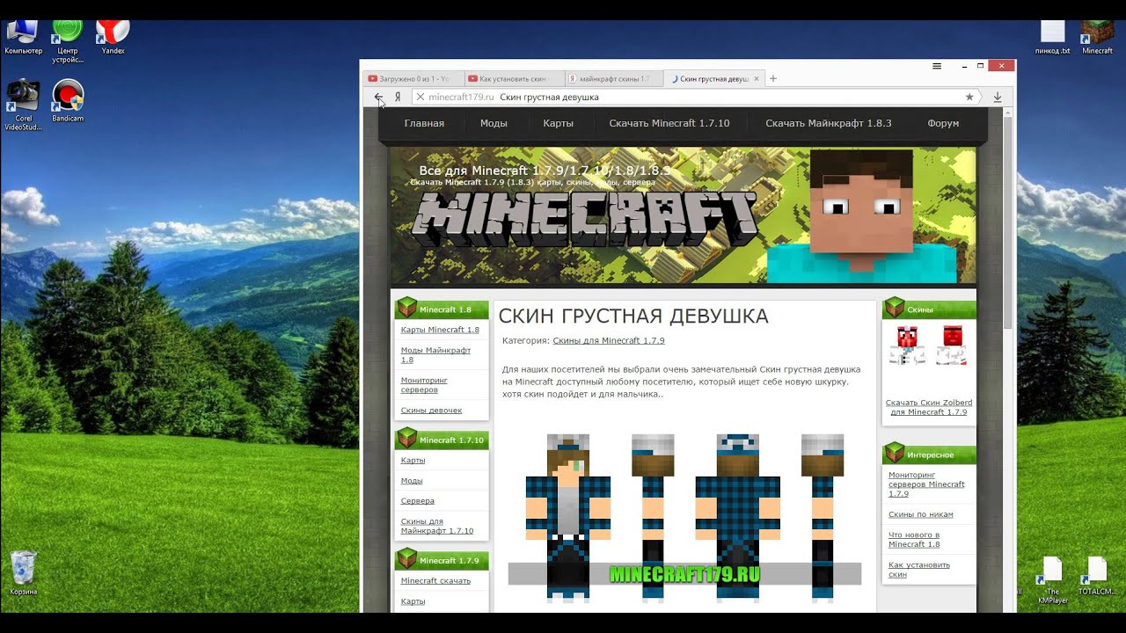Open Мониторинг серверов Minecraft 1.7.9 link
Screen dimensions: 1126x633
[926, 484]
